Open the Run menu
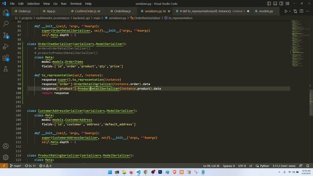The image size is (313, 176). pos(64,3)
